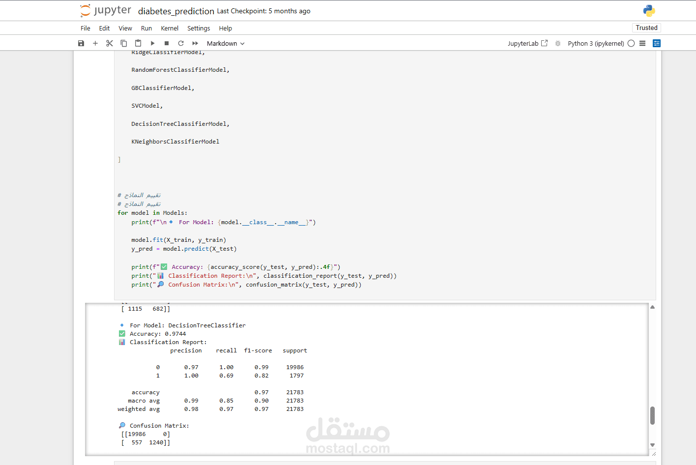Click the kernel status circle indicator
The height and width of the screenshot is (465, 696).
(631, 43)
